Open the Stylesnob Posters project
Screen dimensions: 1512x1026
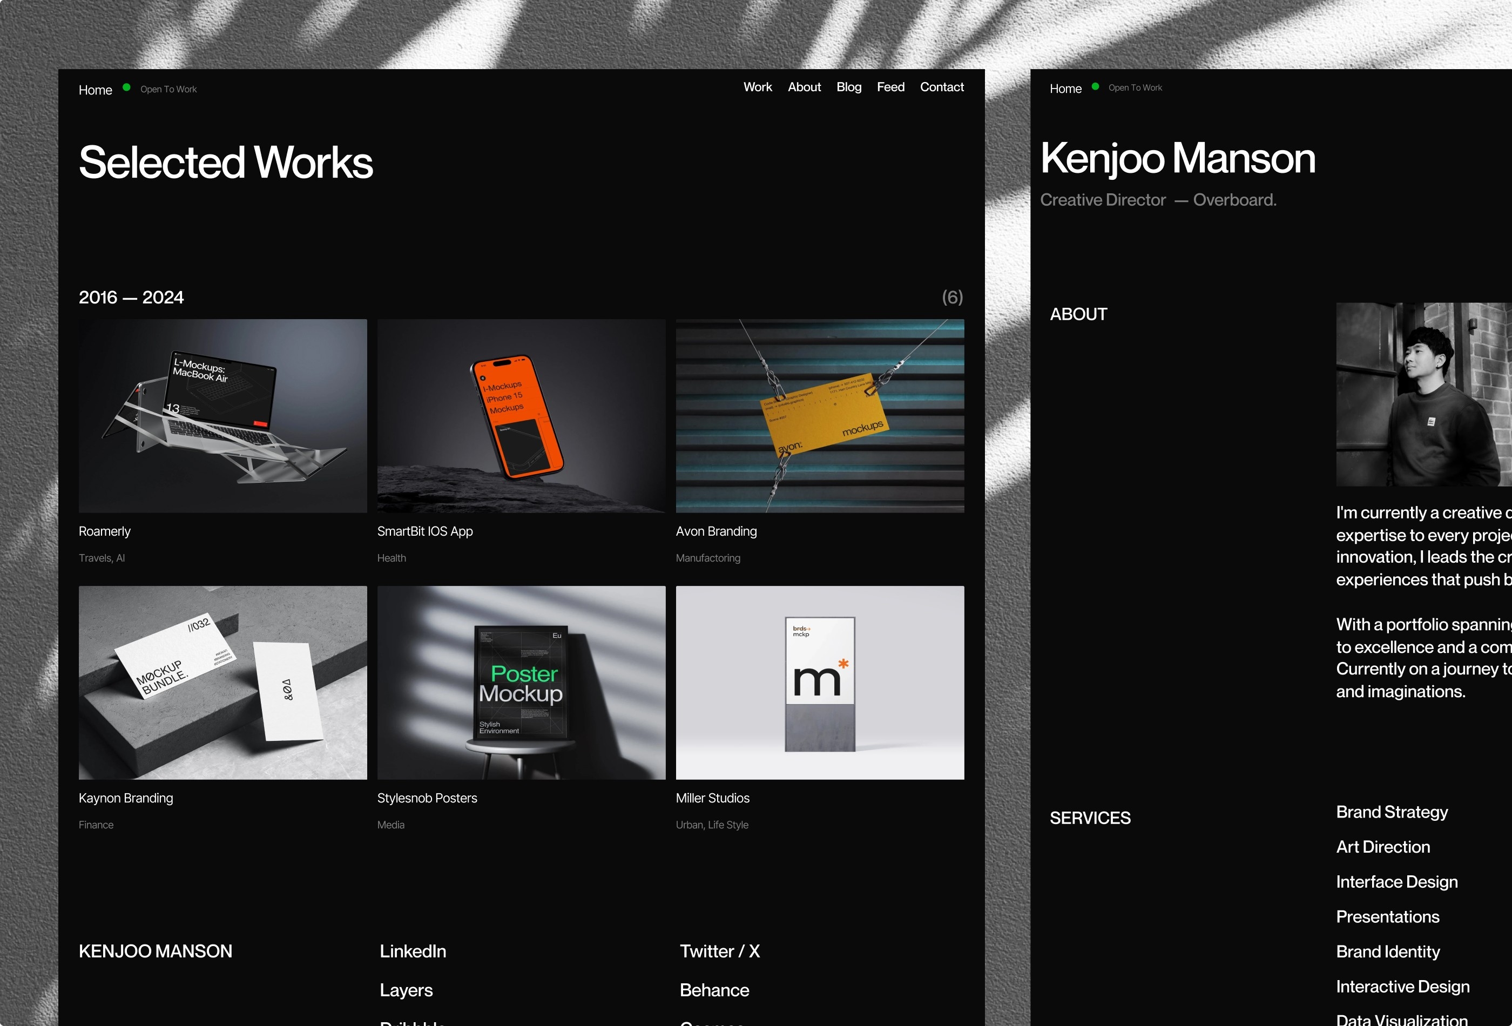click(521, 683)
